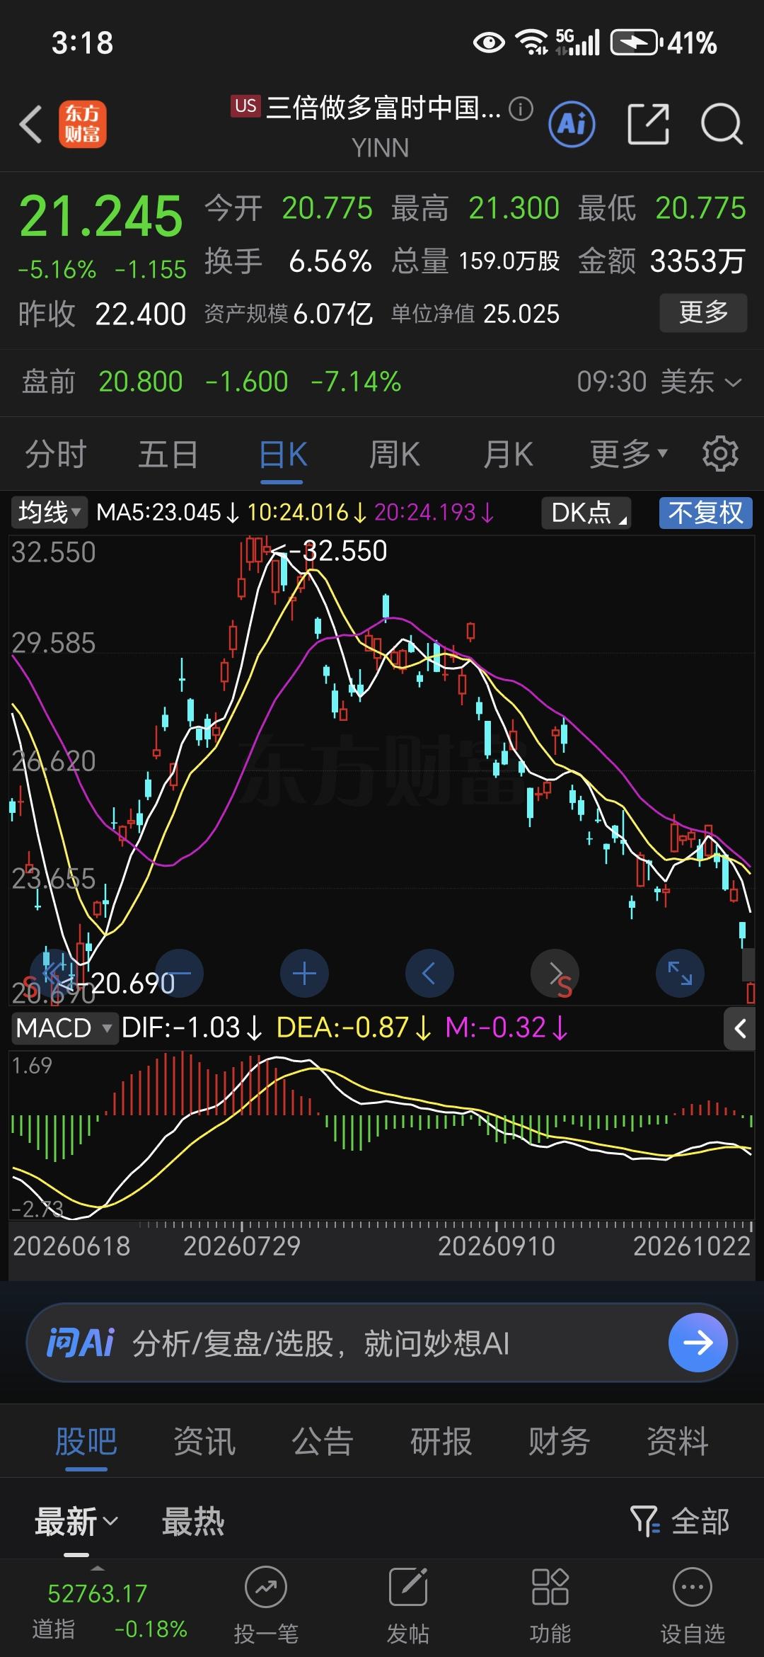This screenshot has width=764, height=1657.
Task: Jump to earliest data double-arrow button
Action: click(x=54, y=973)
